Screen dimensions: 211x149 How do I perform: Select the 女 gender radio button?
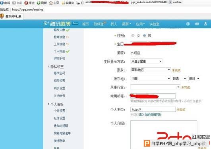pos(133,36)
